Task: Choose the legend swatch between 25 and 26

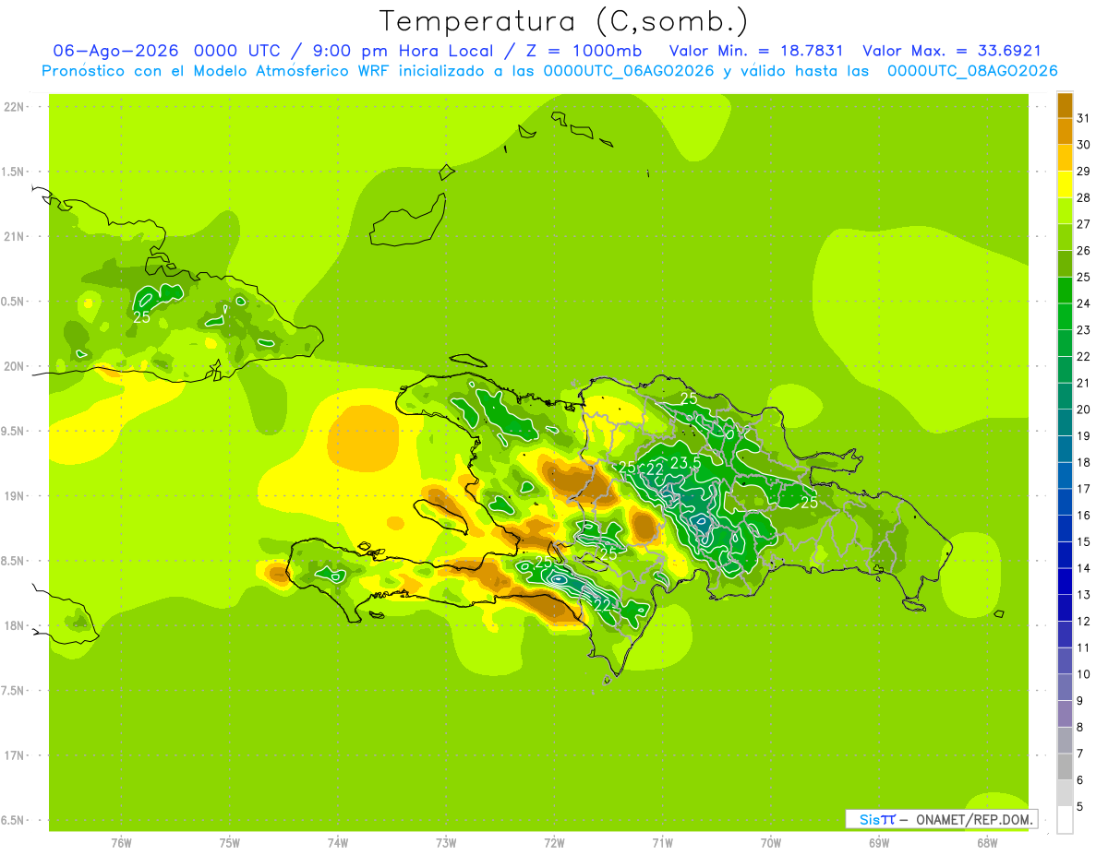Action: [1065, 264]
